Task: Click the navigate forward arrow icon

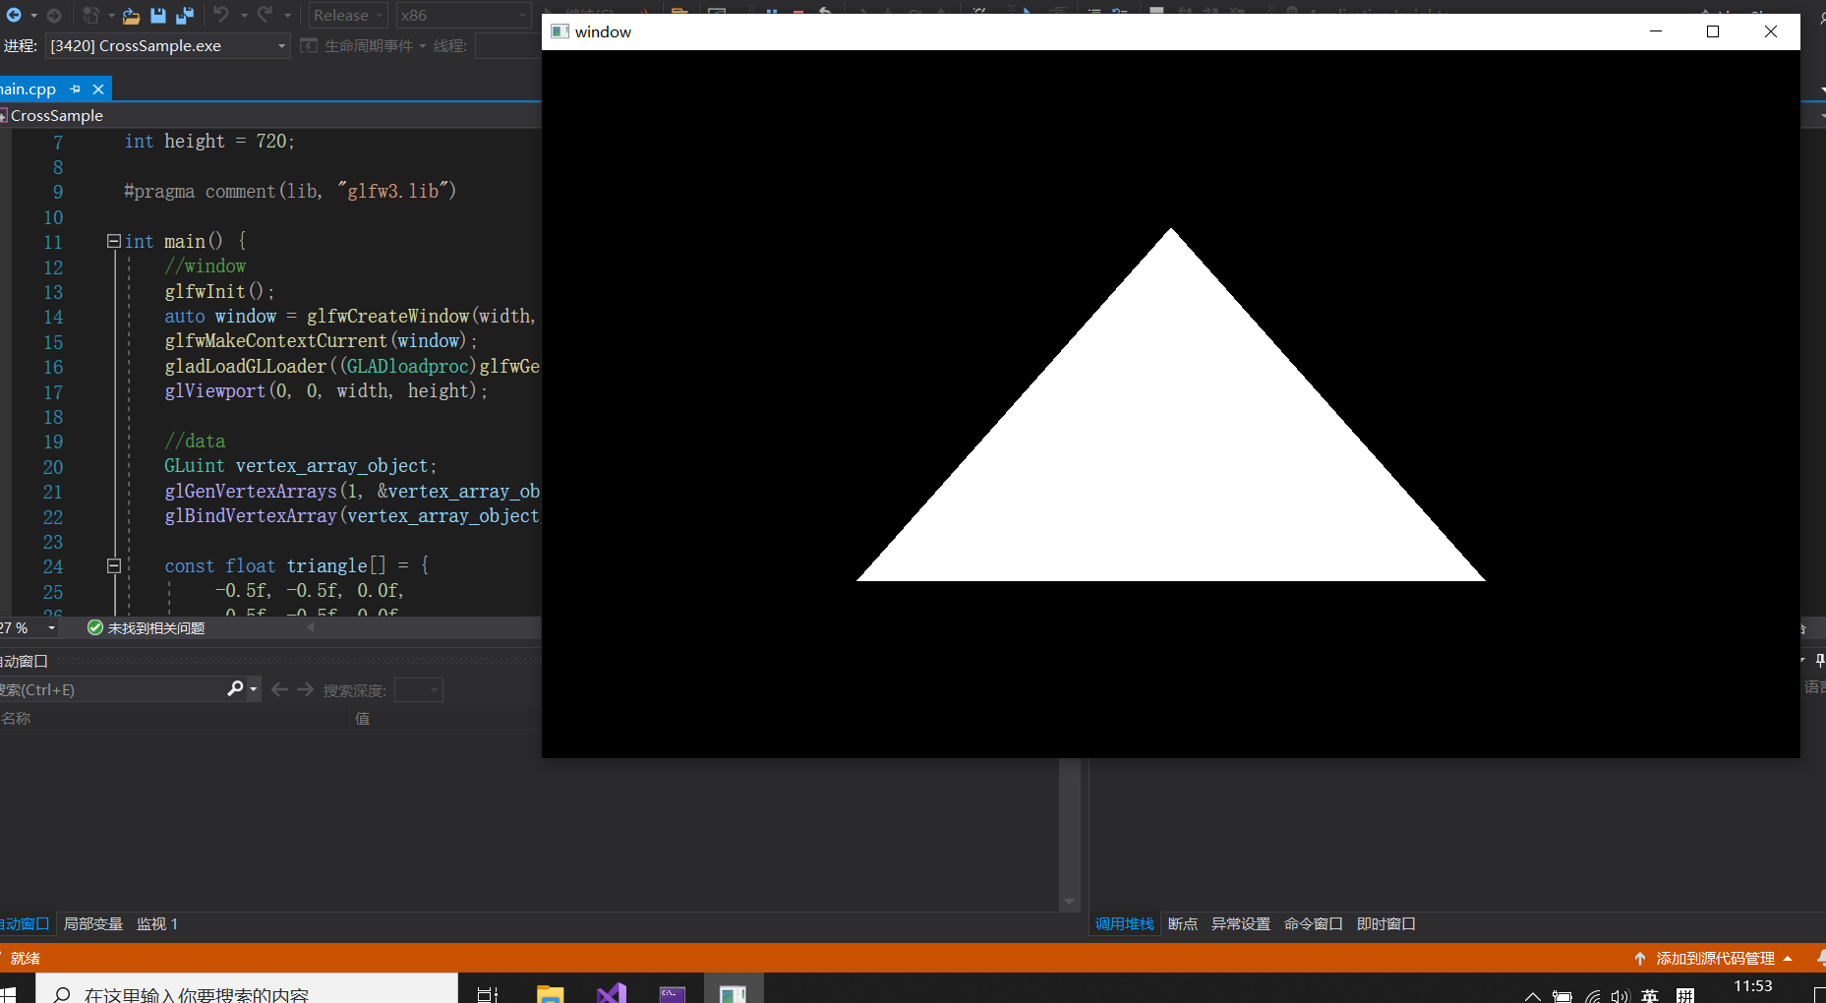Action: [x=54, y=16]
